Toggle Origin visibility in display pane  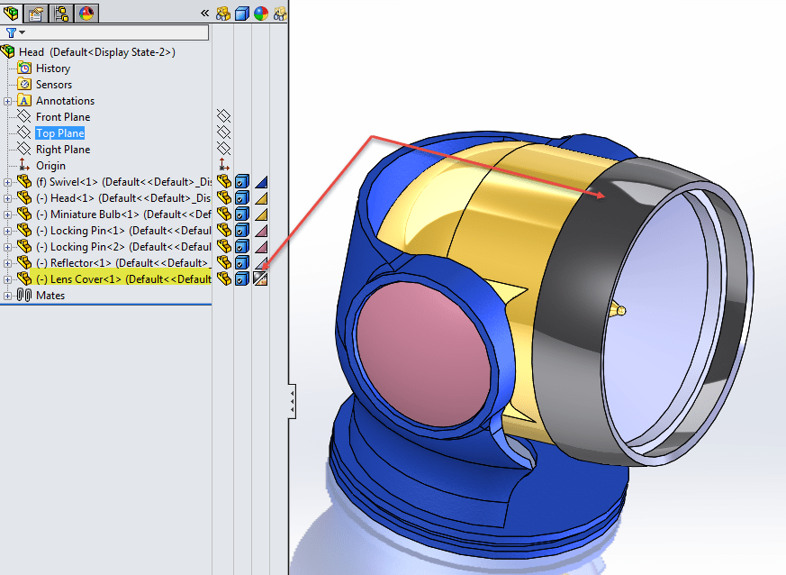223,165
